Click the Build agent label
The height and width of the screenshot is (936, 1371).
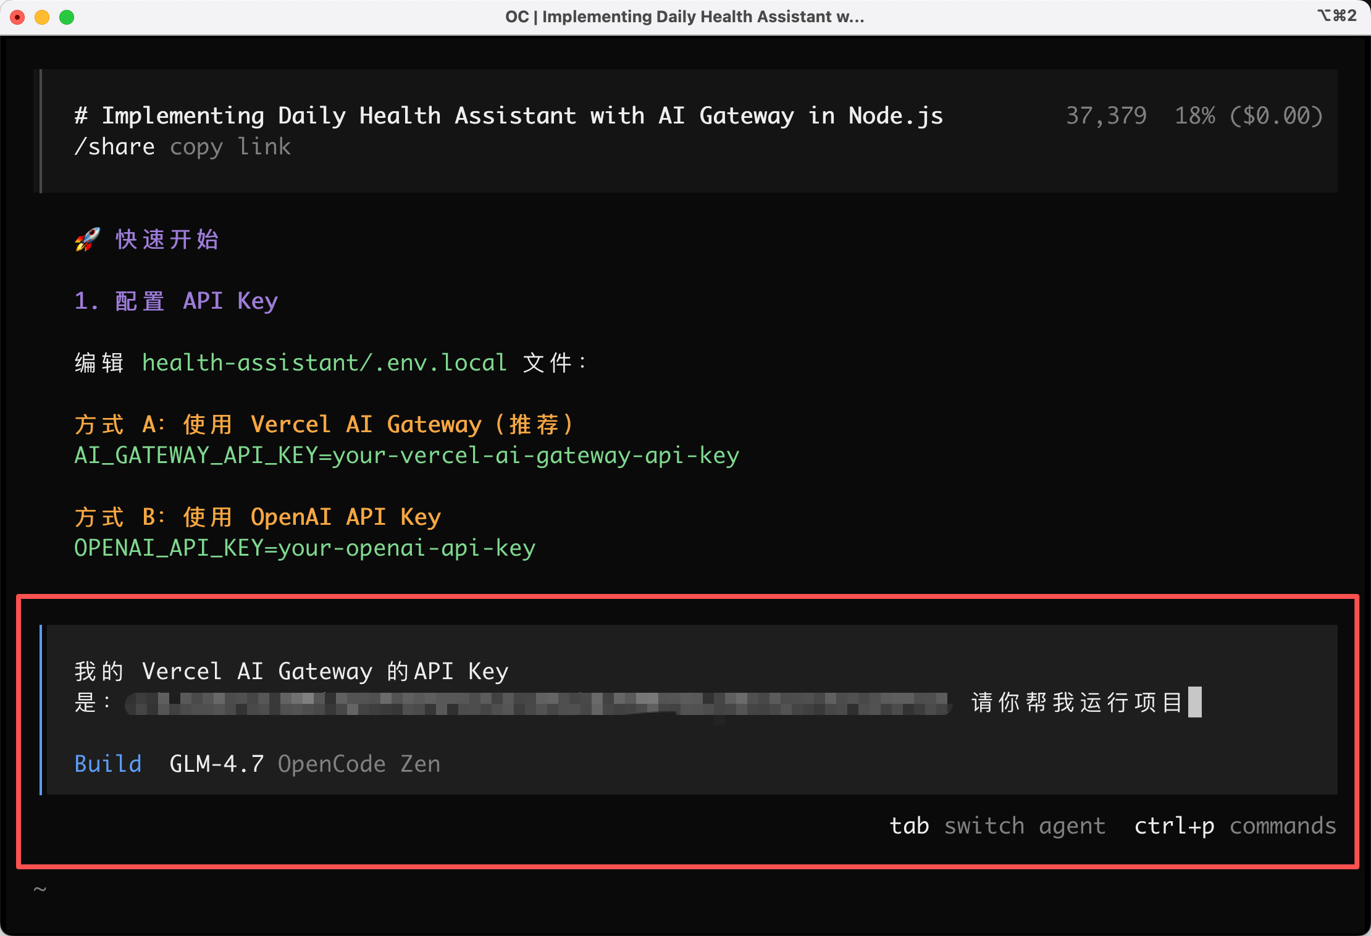(108, 764)
